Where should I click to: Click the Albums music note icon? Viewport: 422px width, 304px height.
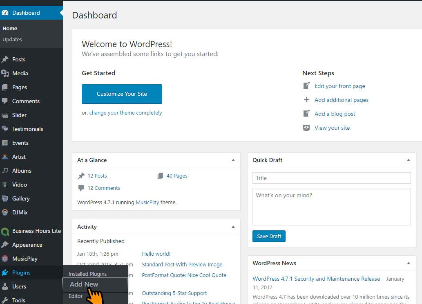5,171
